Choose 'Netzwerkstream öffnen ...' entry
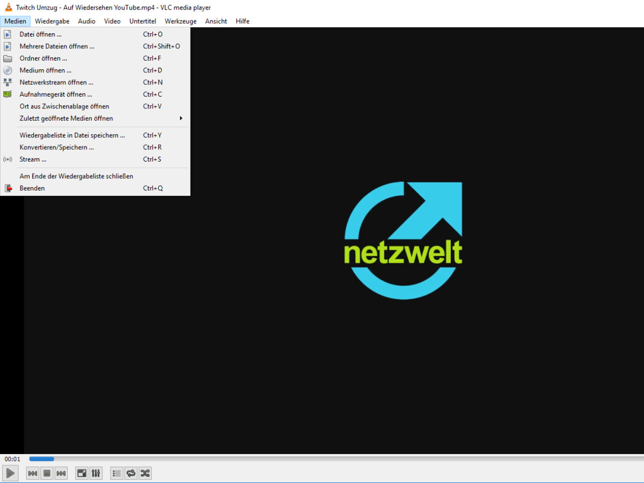The width and height of the screenshot is (644, 483). pos(95,83)
